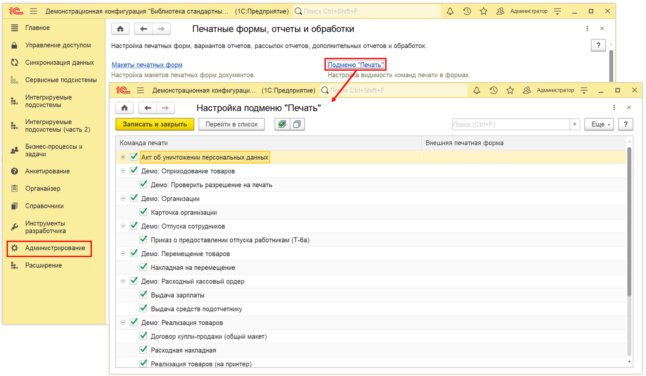Open three-dots menu of Настройка подменю form

(x=614, y=108)
